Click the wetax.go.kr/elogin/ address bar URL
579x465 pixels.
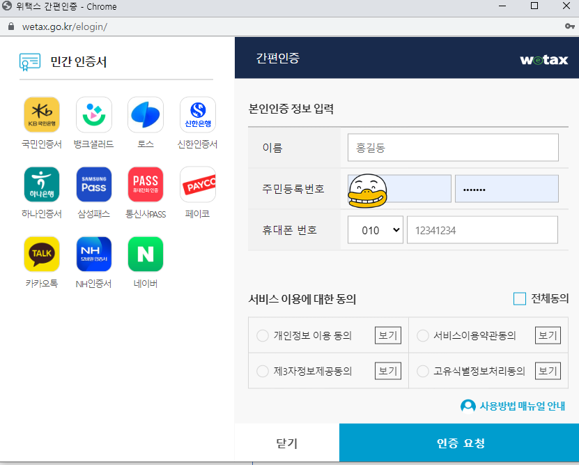point(65,26)
